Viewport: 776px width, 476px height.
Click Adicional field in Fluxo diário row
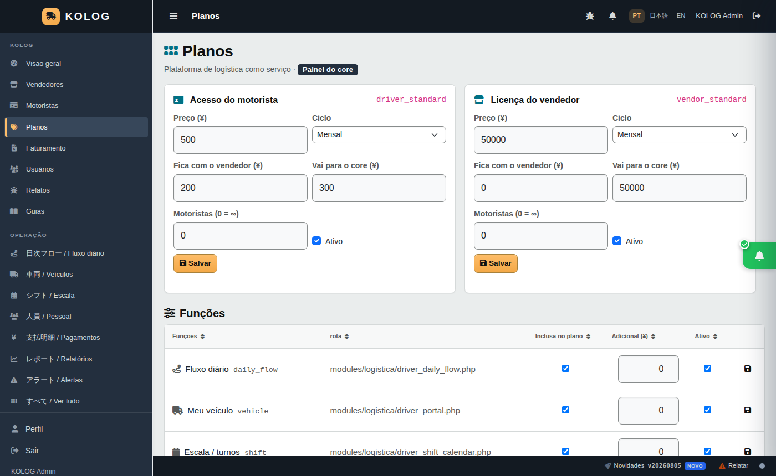(649, 369)
